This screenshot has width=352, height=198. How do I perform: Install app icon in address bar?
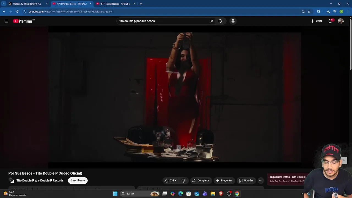click(x=303, y=12)
